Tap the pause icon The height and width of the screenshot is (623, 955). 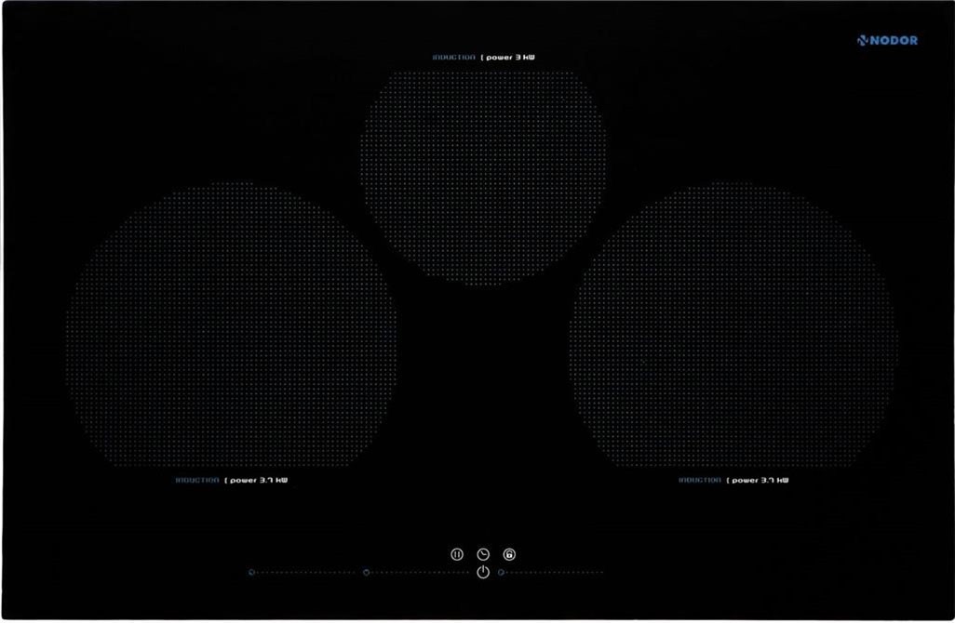[x=457, y=554]
